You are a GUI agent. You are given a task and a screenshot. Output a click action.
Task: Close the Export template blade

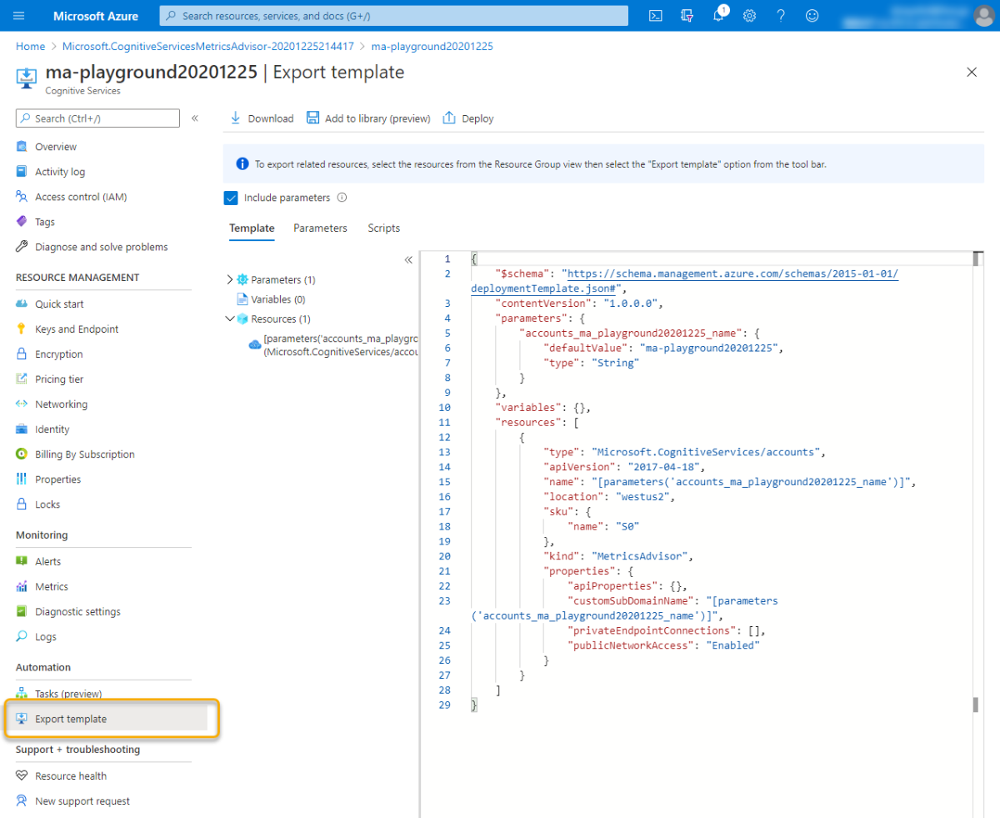(x=972, y=73)
